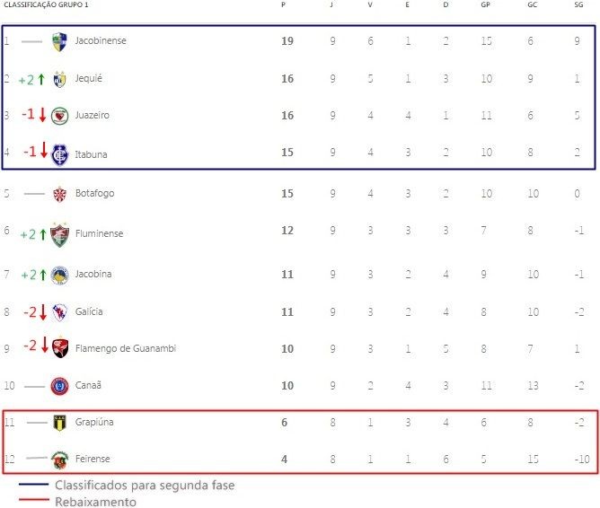
Task: Click the Flamengo de Guanambi crest
Action: (60, 348)
